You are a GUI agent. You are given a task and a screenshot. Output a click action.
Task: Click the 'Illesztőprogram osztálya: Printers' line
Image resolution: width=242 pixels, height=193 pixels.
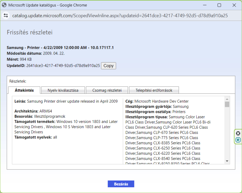pos(155,112)
